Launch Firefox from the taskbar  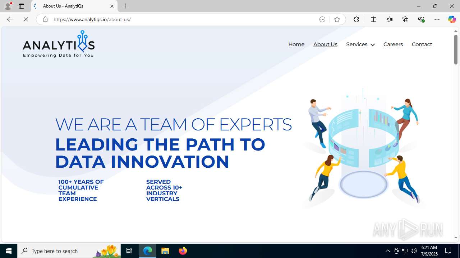pyautogui.click(x=183, y=251)
